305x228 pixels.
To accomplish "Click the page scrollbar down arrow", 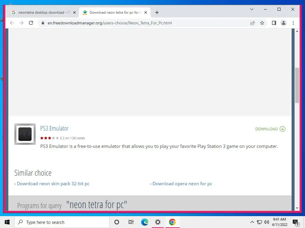I will click(x=297, y=208).
